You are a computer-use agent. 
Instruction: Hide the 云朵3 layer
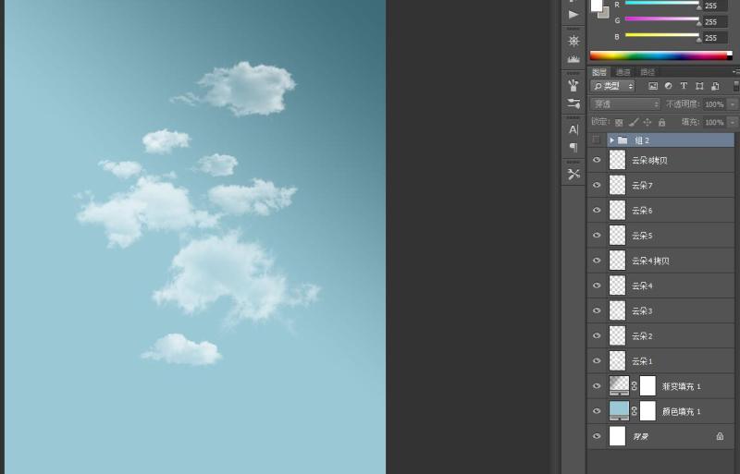[x=597, y=310]
